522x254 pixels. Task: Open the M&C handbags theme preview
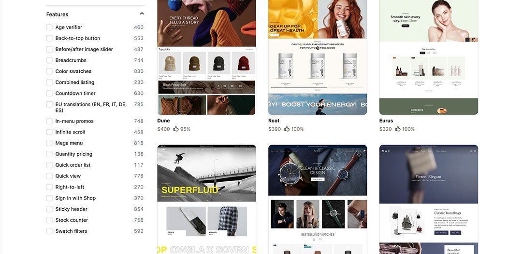[x=428, y=199]
